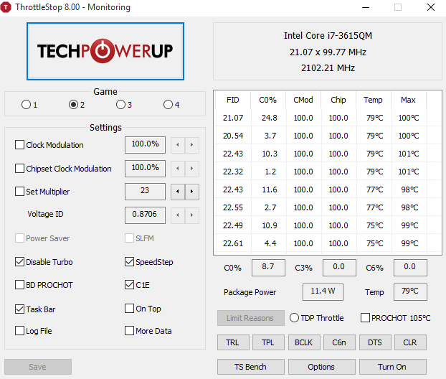The image size is (446, 379).
Task: Open the Options dialog
Action: coord(322,367)
